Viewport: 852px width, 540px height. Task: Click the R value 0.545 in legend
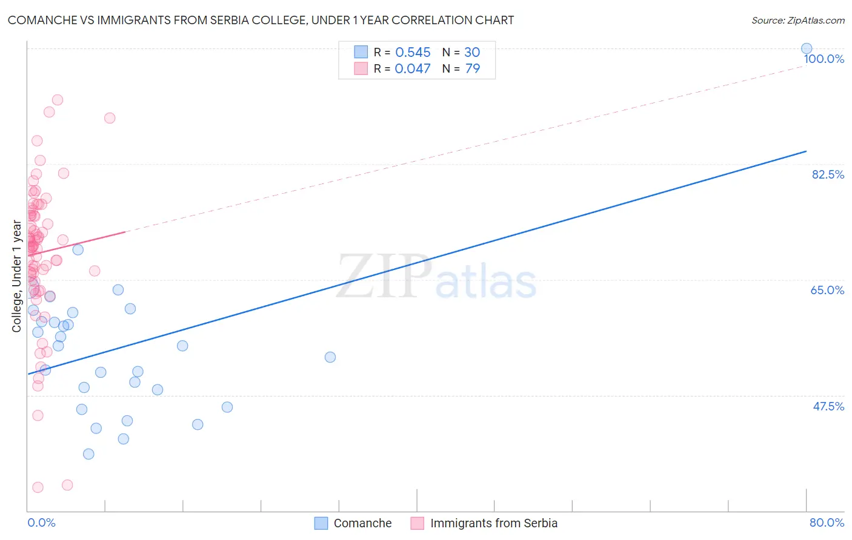click(x=413, y=52)
